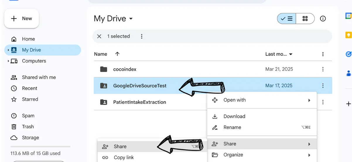Click the Organize folder icon

(215, 155)
